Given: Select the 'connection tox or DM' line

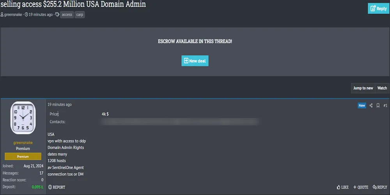Looking at the screenshot, I should tap(66, 174).
